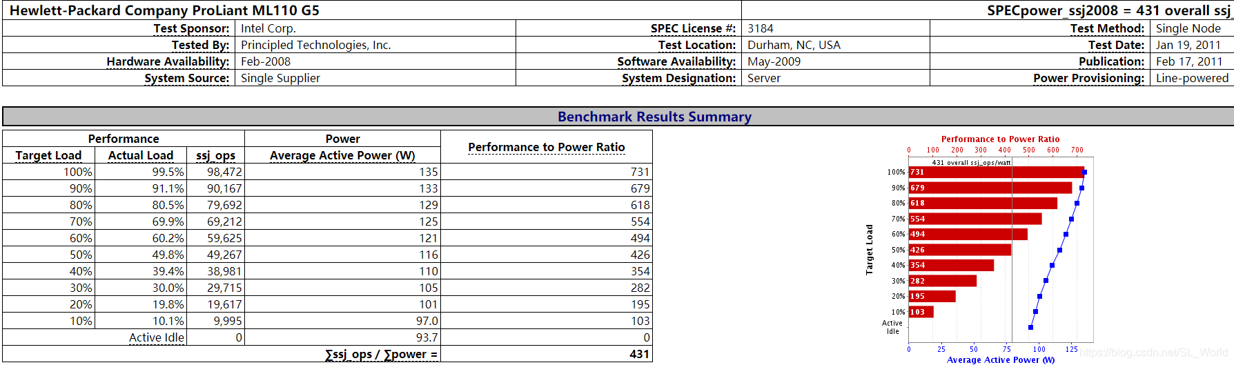
Task: Select the Intel Corp. sponsor value
Action: tap(268, 28)
